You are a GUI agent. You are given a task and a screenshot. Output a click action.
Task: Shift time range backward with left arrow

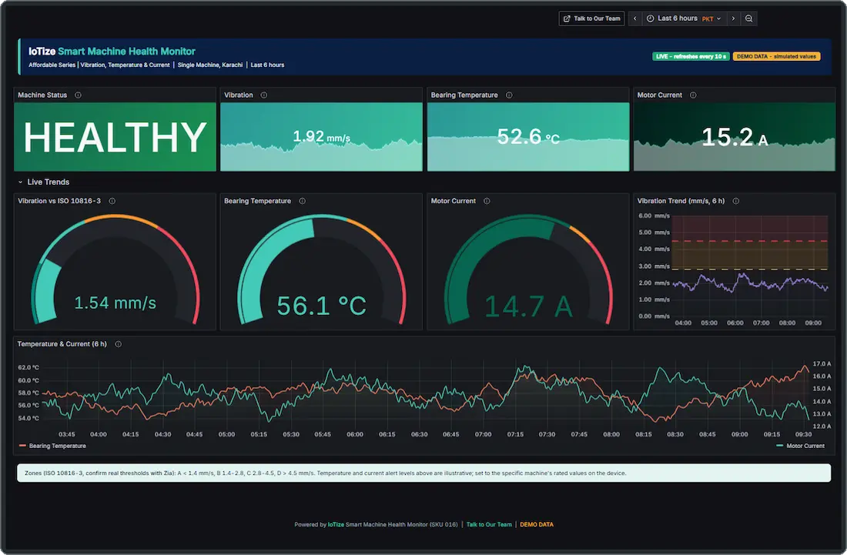[x=634, y=18]
